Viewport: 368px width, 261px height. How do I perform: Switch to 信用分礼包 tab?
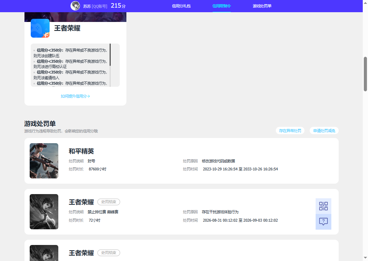[181, 6]
